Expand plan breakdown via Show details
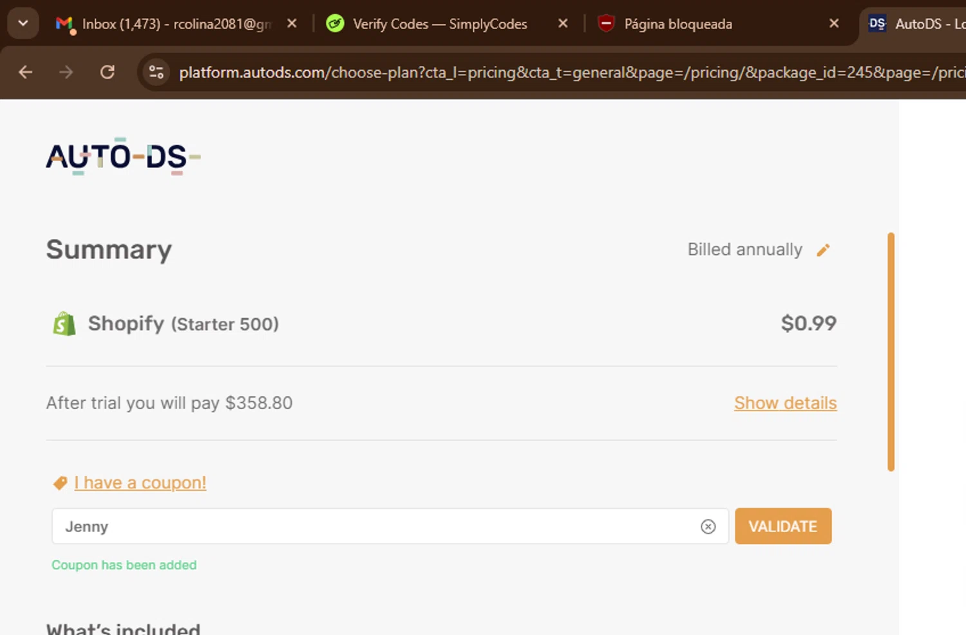The height and width of the screenshot is (635, 966). [x=785, y=403]
